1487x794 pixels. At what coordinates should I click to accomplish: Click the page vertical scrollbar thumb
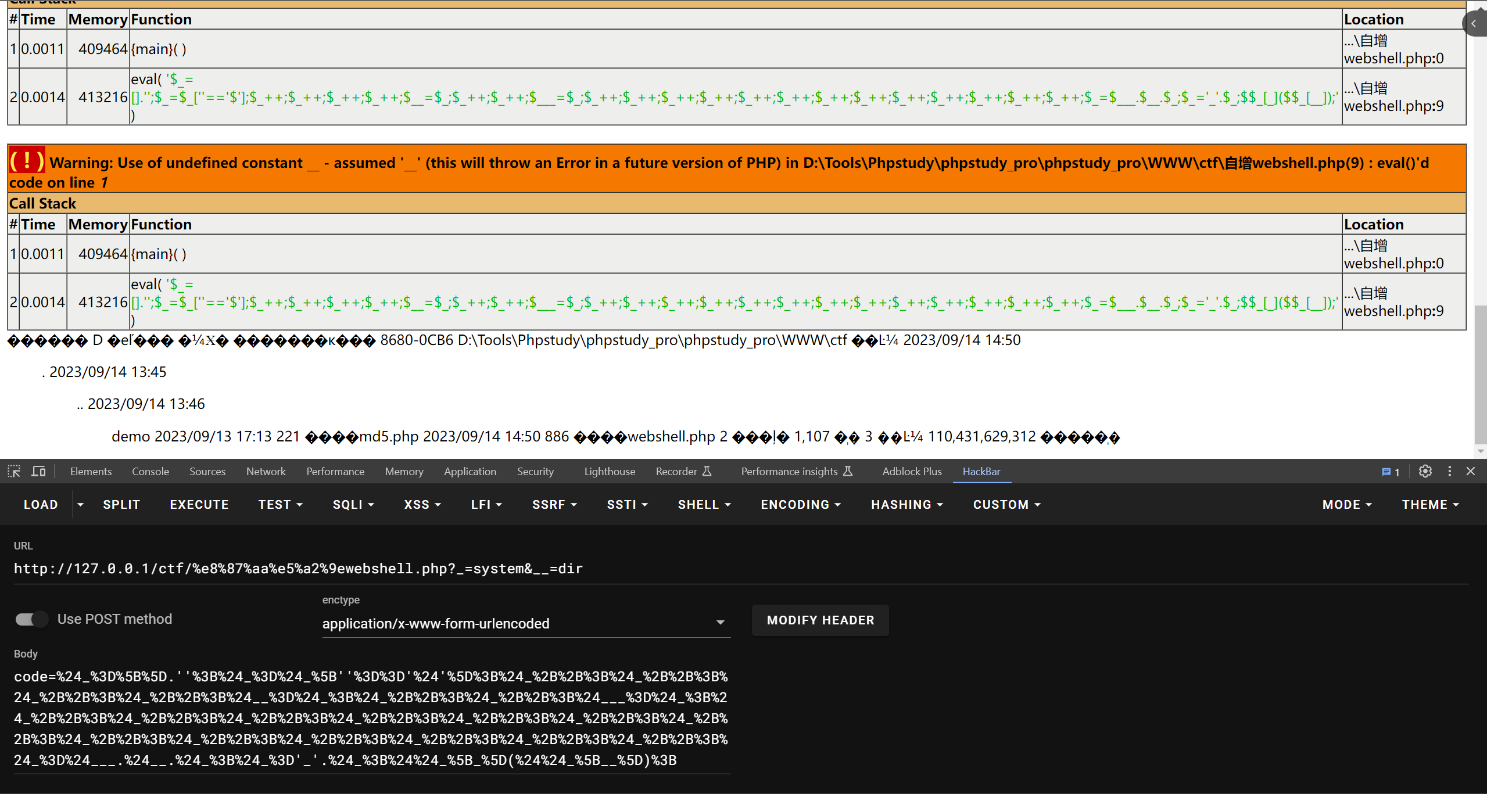coord(1481,375)
